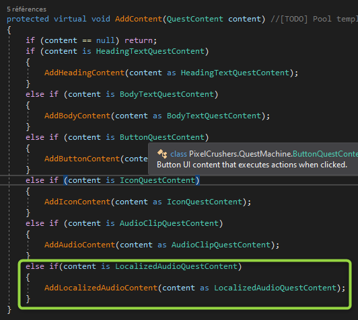Click the "return" keyword
Image resolution: width=358 pixels, height=320 pixels.
pyautogui.click(x=139, y=40)
